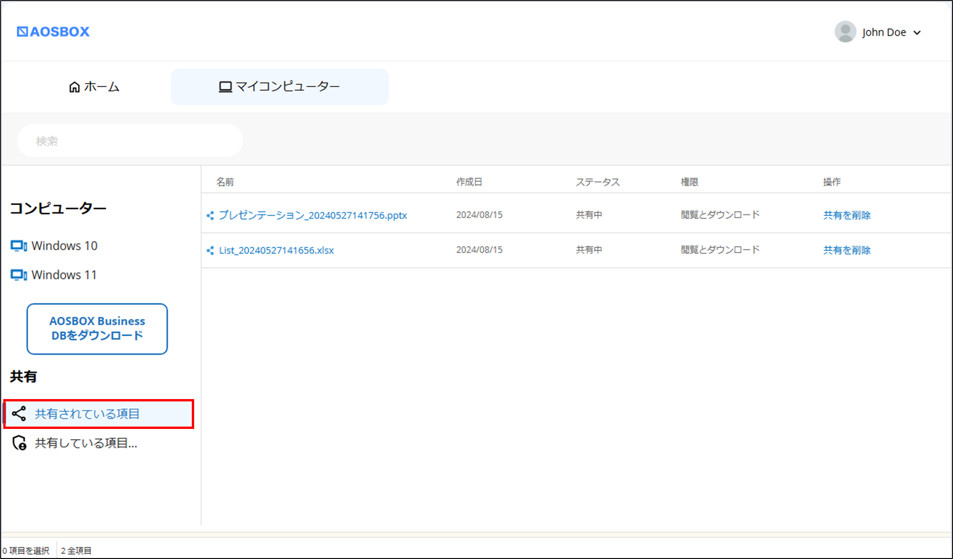The width and height of the screenshot is (953, 559).
Task: Click 共有を削除 for List xlsx file
Action: [x=847, y=250]
